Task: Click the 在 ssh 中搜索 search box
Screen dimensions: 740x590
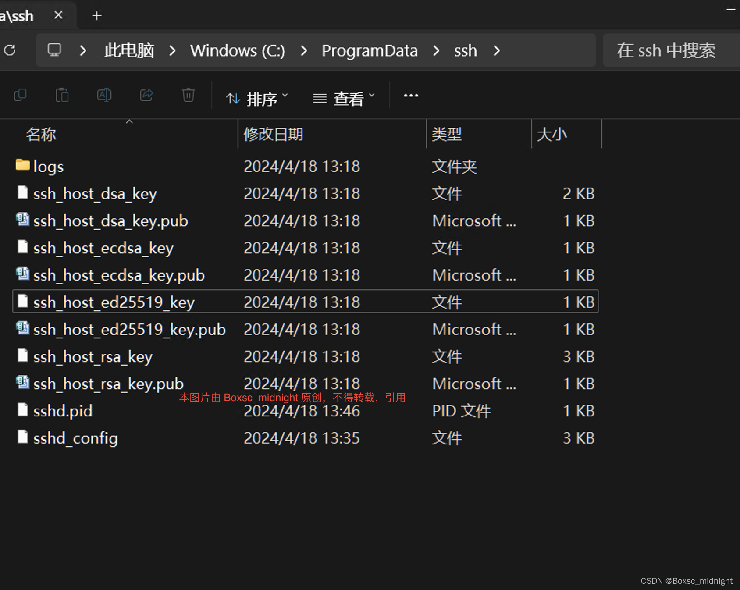Action: tap(671, 50)
